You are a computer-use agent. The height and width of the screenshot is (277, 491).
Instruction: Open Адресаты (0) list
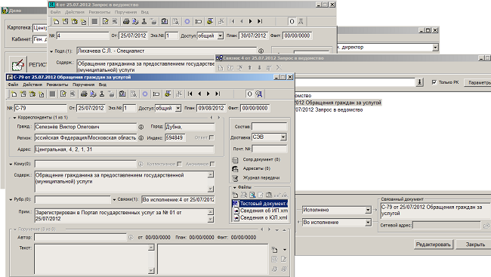257,168
